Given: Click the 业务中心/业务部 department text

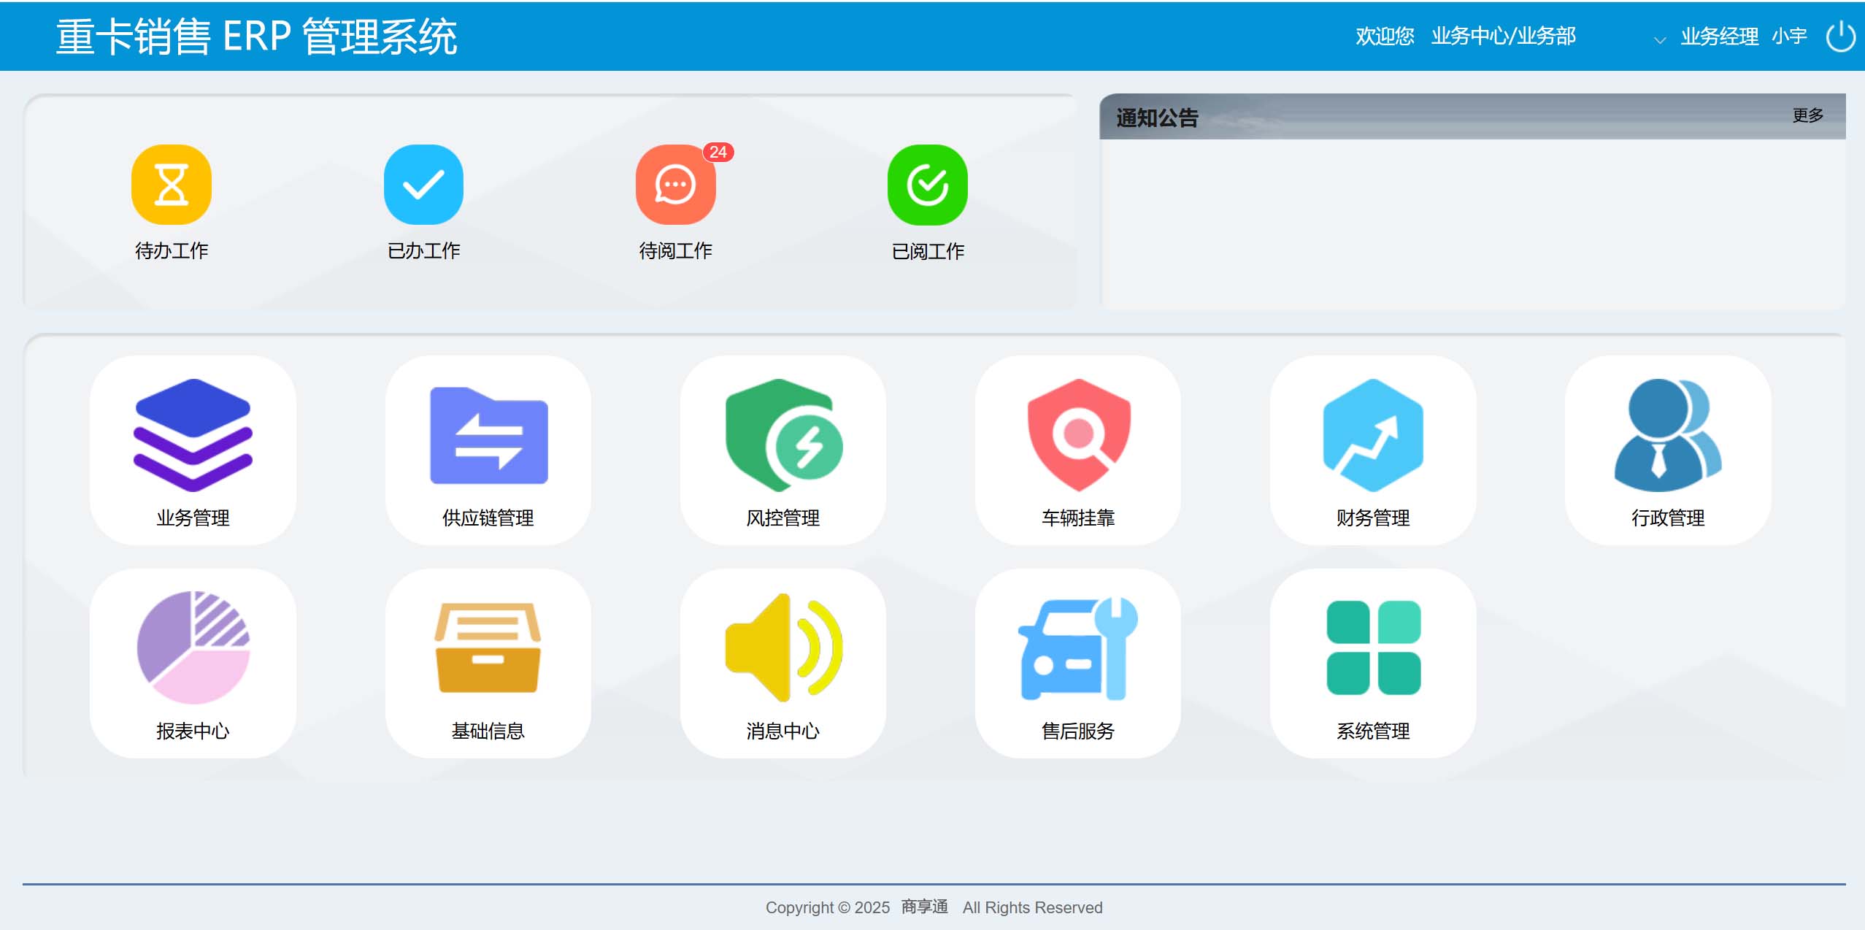Looking at the screenshot, I should 1503,36.
